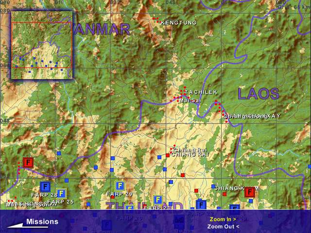This screenshot has width=311, height=233.
Task: Click the red F base above FARP 28
Action: pyautogui.click(x=28, y=163)
